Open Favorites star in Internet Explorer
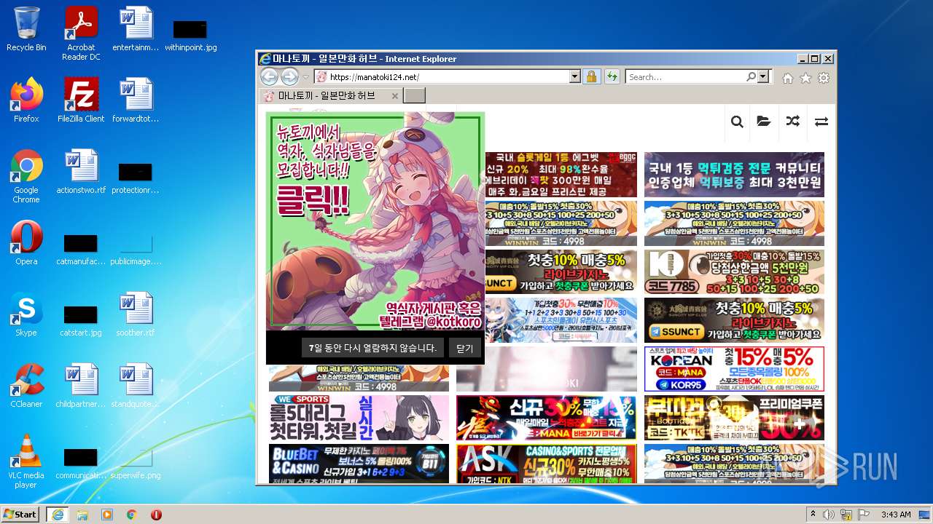Image resolution: width=933 pixels, height=524 pixels. (x=805, y=78)
